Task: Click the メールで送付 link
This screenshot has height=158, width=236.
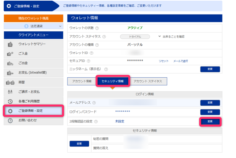Action: [181, 61]
